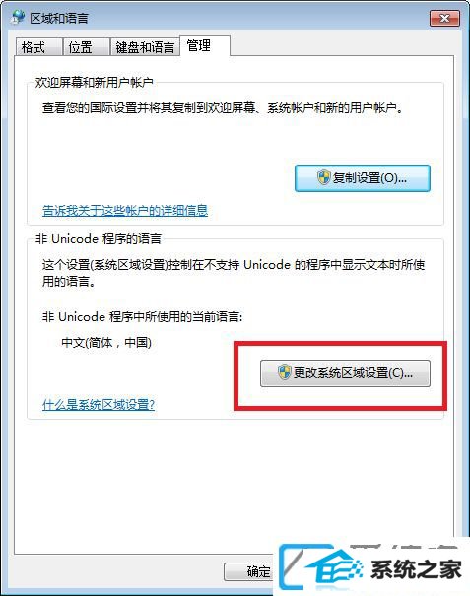The width and height of the screenshot is (470, 596).
Task: Click the 系统之家 watermark text
Action: [x=416, y=569]
